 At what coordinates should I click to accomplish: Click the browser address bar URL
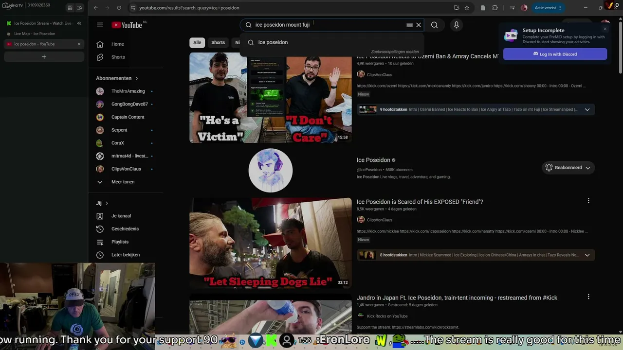point(189,8)
